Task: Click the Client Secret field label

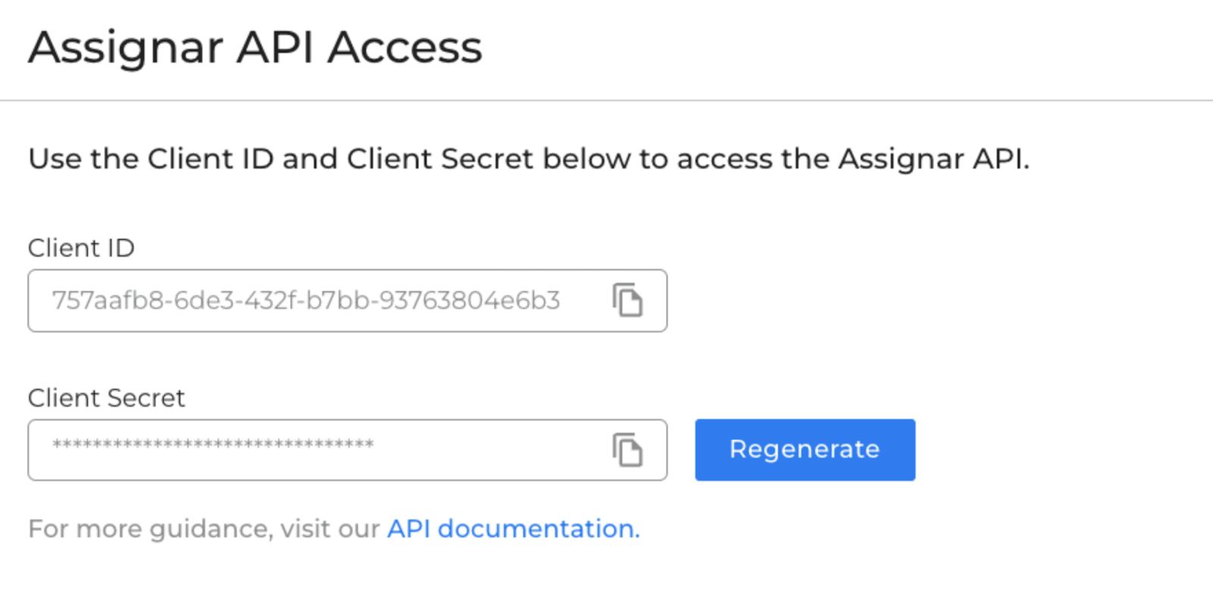Action: pyautogui.click(x=106, y=397)
